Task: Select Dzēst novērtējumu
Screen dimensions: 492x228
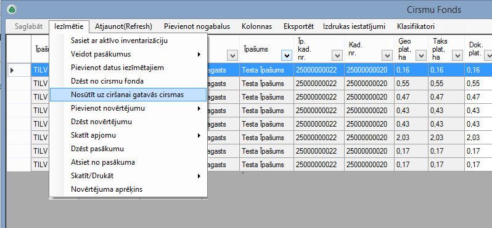Action: pyautogui.click(x=128, y=122)
